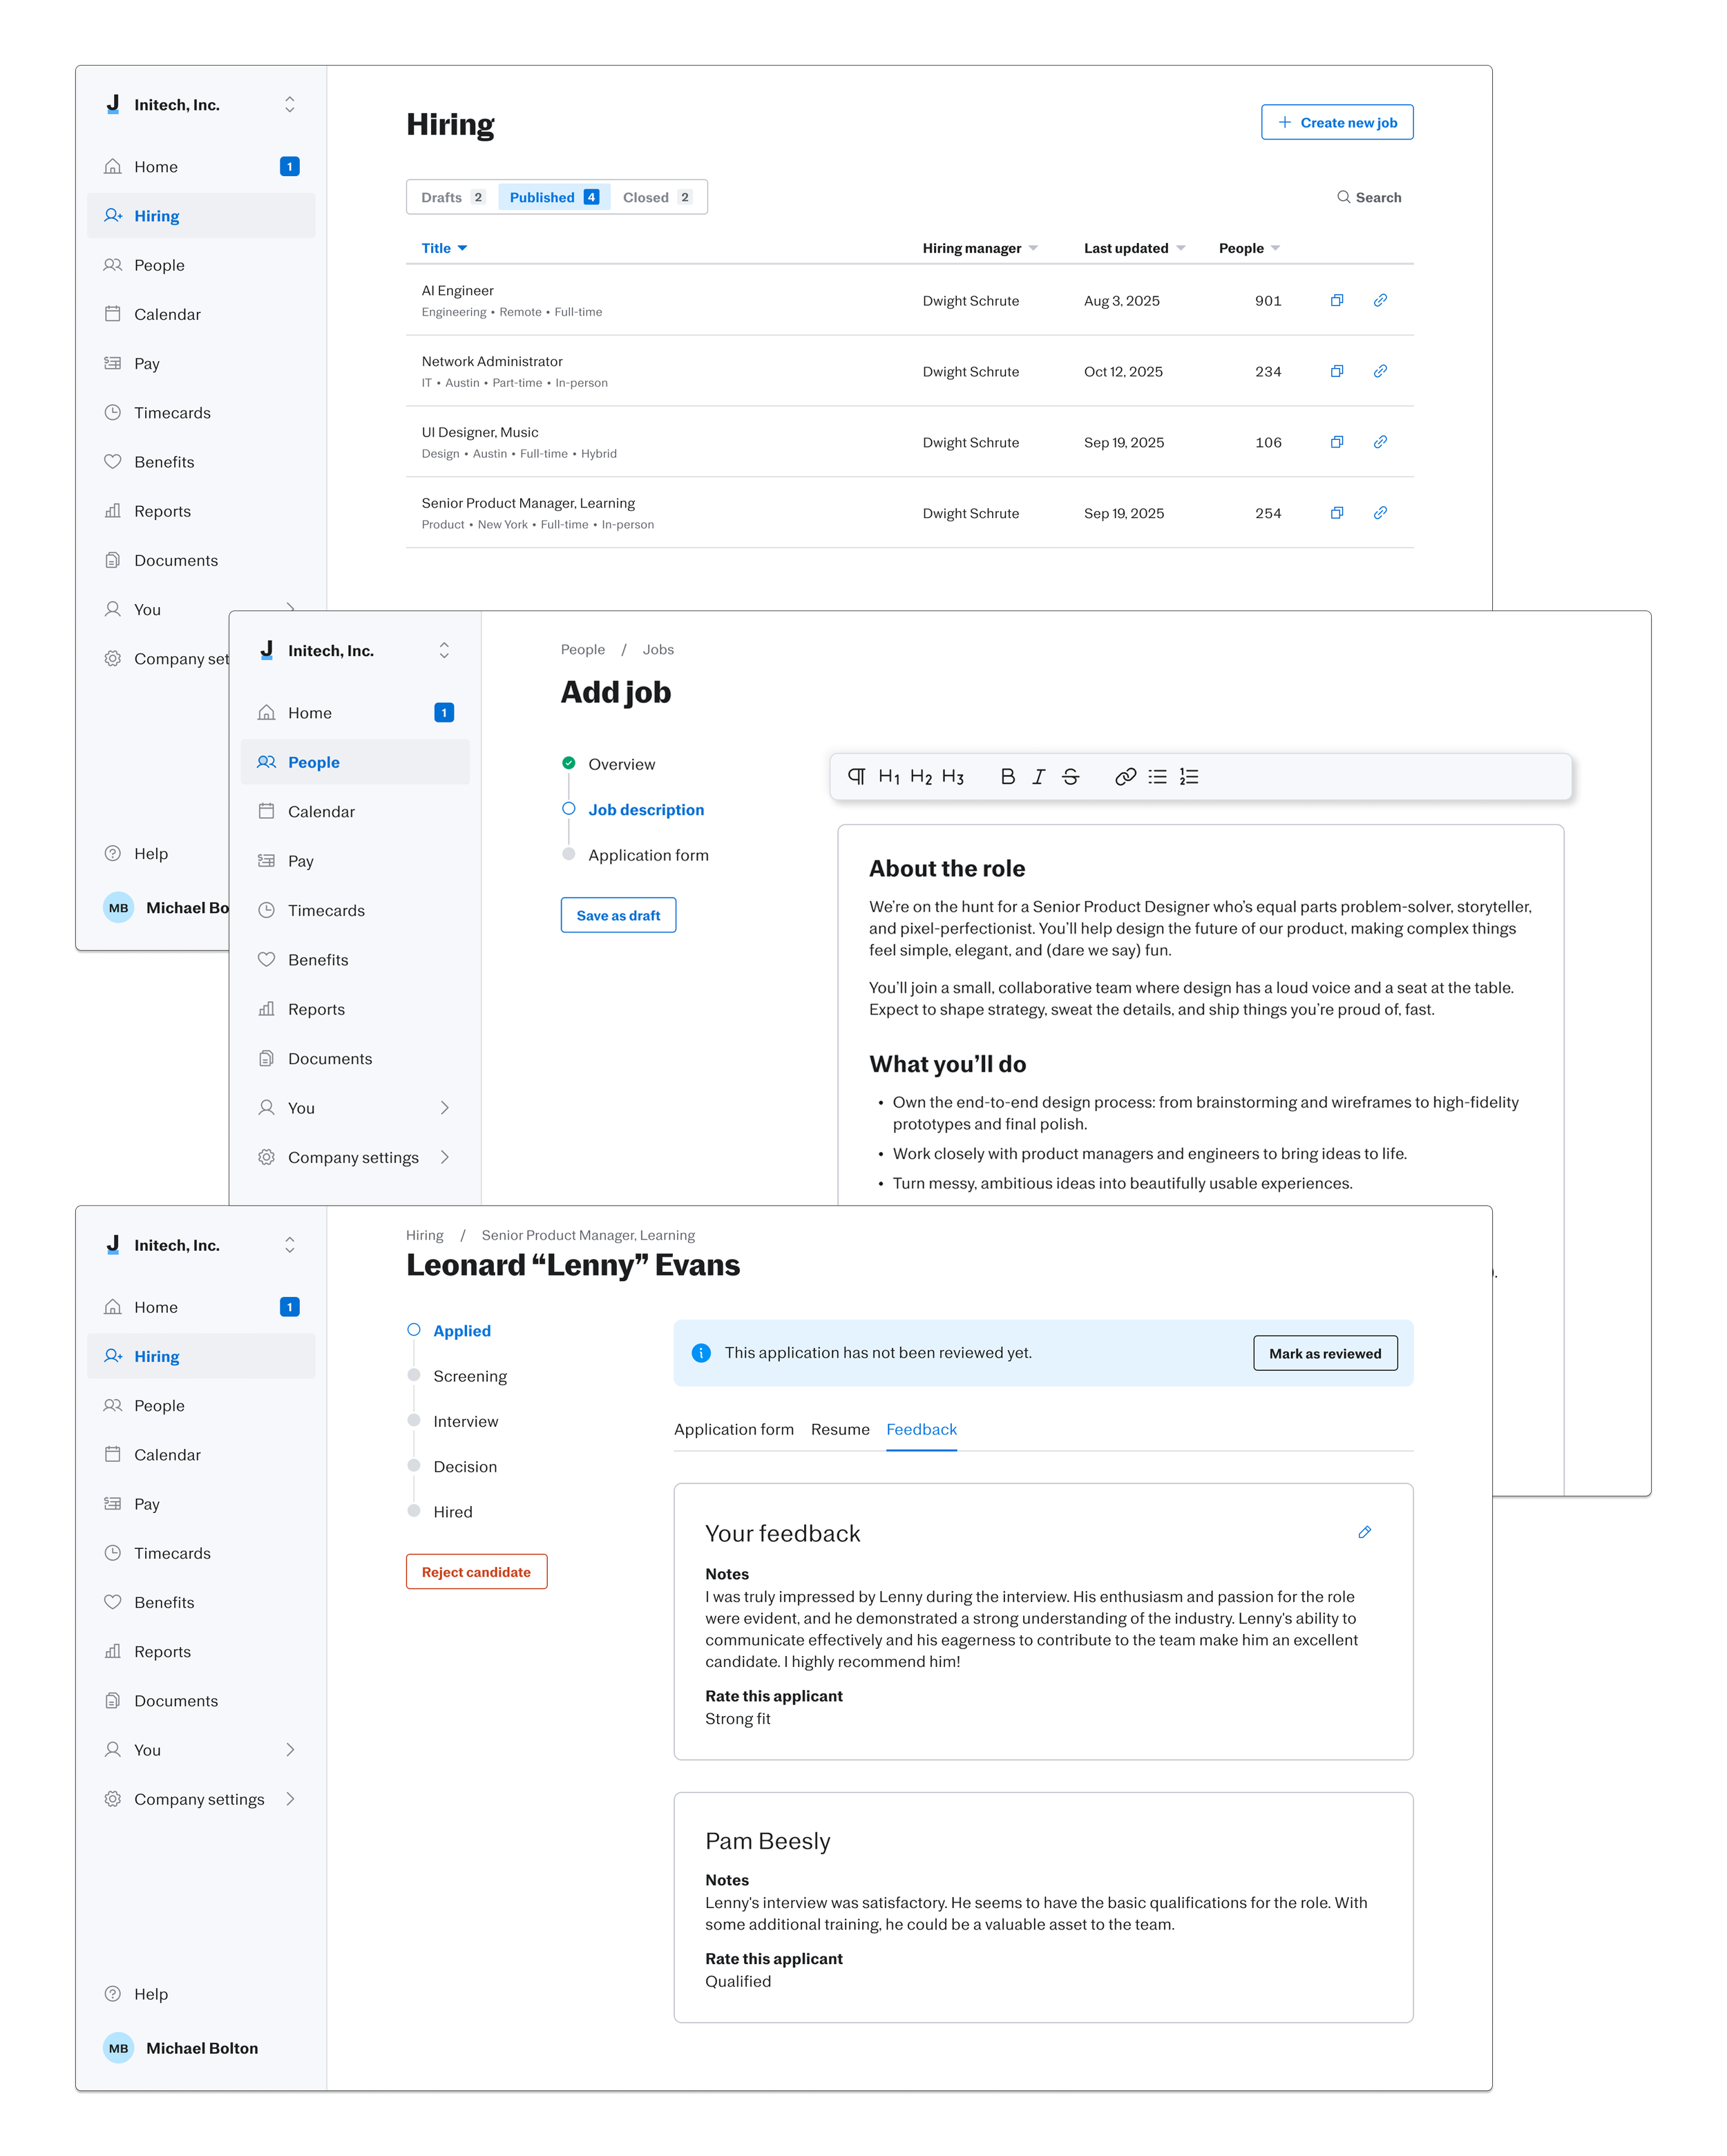Open Calendar in Hiring list window sidebar
Screen dimensions: 1727x2156
coord(201,314)
